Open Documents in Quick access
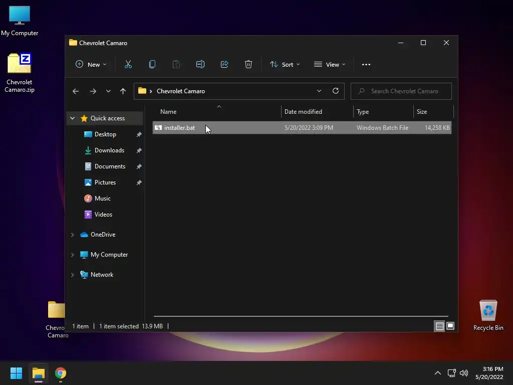Screen dimensions: 513x385 (110, 166)
